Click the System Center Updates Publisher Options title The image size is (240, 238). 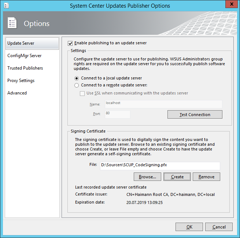(x=120, y=6)
